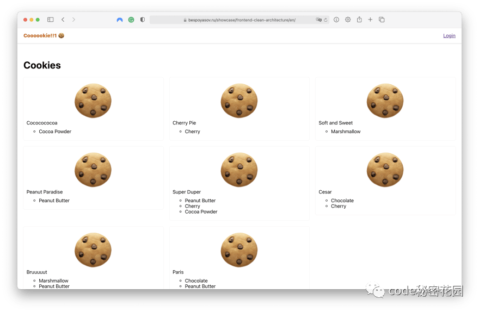Click the Soft and Sweet cookie image
The height and width of the screenshot is (312, 479).
[x=385, y=101]
